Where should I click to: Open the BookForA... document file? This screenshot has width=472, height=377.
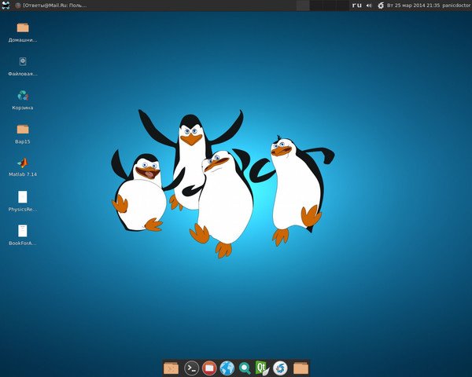pos(23,231)
